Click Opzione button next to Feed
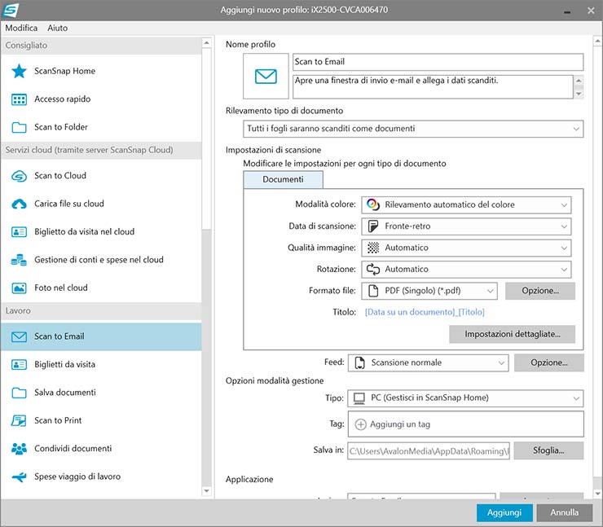Screen dimensions: 603x527 pyautogui.click(x=548, y=362)
